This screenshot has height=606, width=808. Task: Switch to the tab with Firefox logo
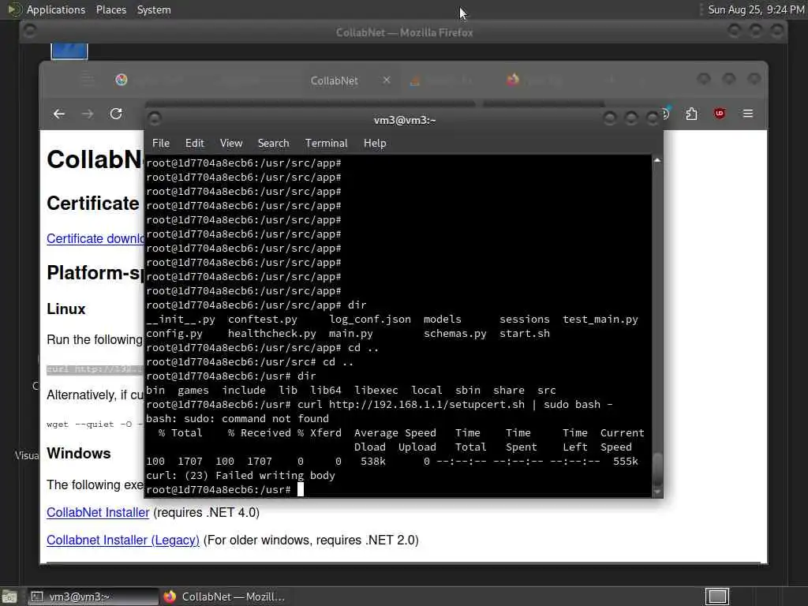click(512, 80)
